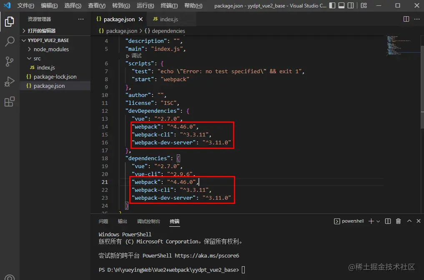
Task: Create a new terminal with plus icon
Action: (371, 221)
